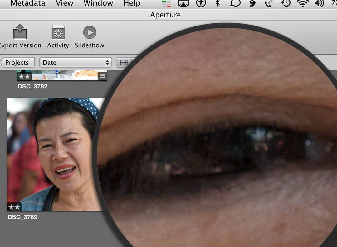Open the Bluetooth menu bar icon
337x247 pixels.
pos(218,3)
